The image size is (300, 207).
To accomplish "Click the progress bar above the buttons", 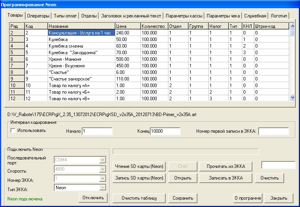I will pos(185,151).
